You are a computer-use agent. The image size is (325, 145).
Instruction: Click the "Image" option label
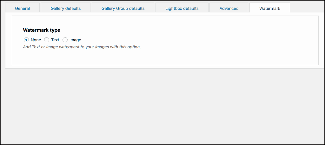coord(75,40)
